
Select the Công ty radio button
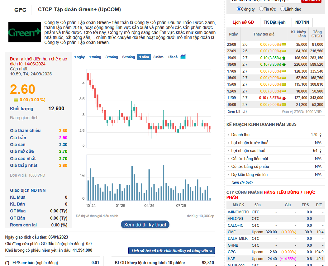pos(239,9)
